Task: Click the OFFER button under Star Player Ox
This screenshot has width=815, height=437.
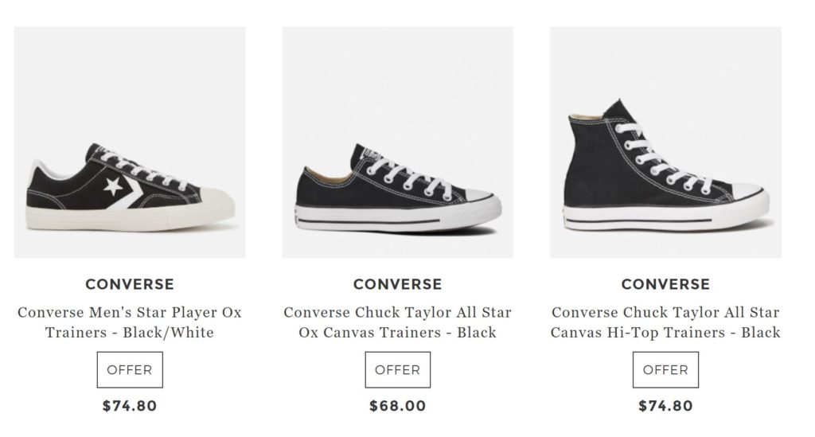Action: click(x=130, y=370)
